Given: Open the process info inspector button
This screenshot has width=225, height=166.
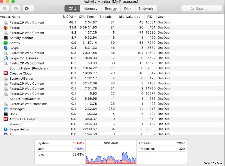Looking at the screenshot, I should click(16, 9).
